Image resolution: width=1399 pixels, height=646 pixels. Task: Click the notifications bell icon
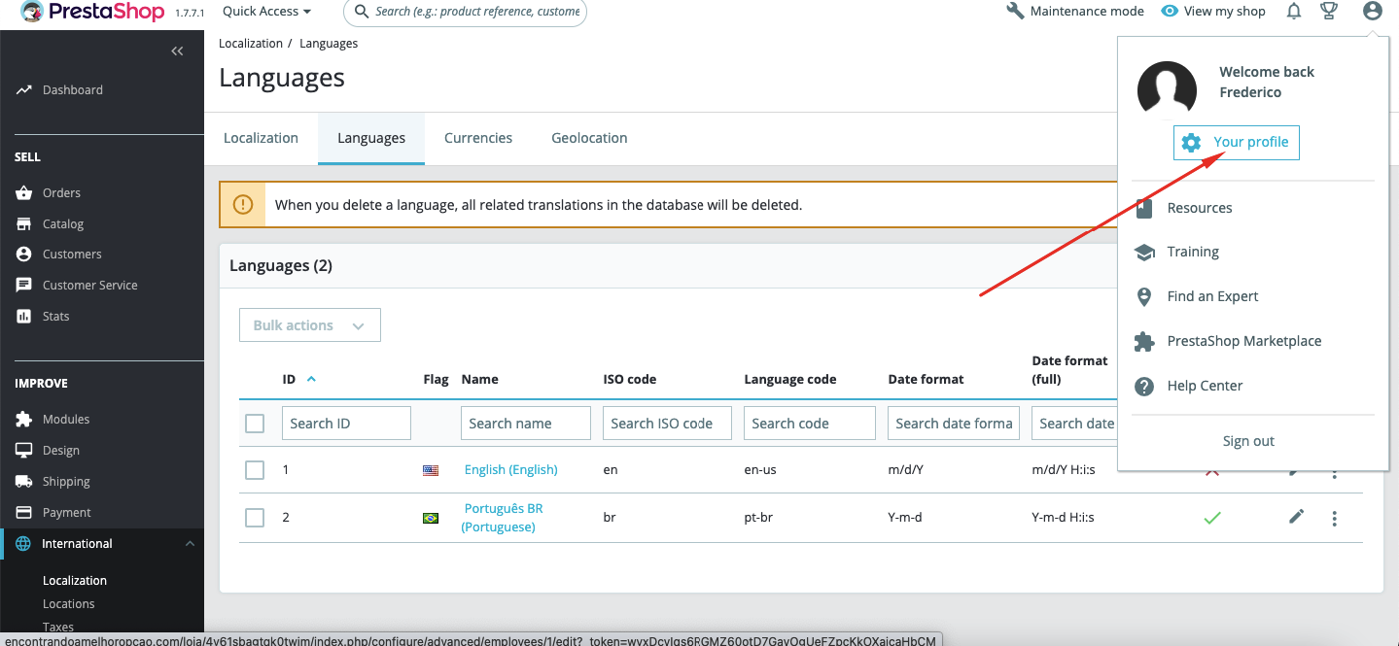click(x=1294, y=12)
